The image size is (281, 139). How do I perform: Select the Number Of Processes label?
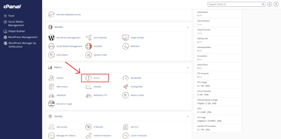(206, 126)
